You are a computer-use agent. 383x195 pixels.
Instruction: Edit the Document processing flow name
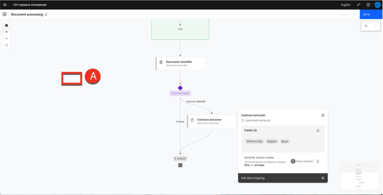(x=46, y=14)
